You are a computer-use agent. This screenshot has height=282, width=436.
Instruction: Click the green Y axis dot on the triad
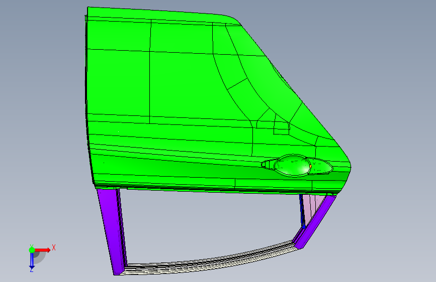(x=32, y=250)
